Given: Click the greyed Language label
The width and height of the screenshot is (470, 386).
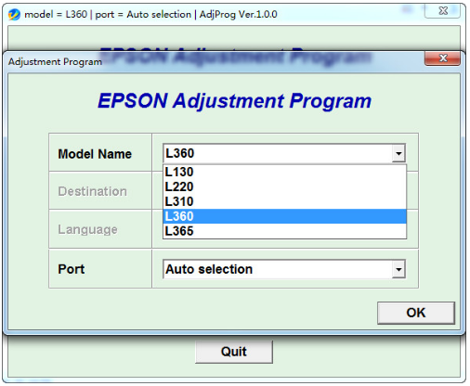Looking at the screenshot, I should pyautogui.click(x=87, y=229).
